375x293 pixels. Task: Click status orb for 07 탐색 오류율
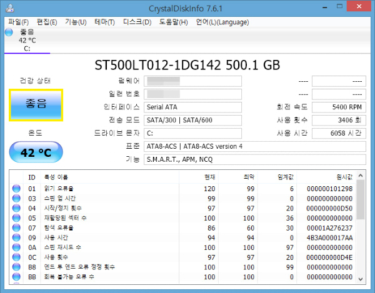pos(16,228)
